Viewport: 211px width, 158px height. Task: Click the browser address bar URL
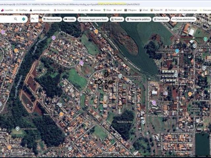(x=70, y=4)
